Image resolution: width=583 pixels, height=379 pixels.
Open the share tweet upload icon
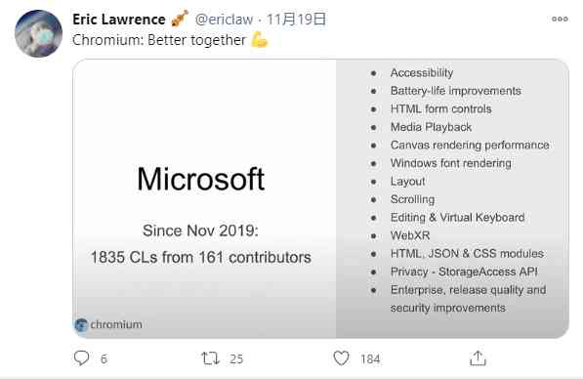(478, 358)
